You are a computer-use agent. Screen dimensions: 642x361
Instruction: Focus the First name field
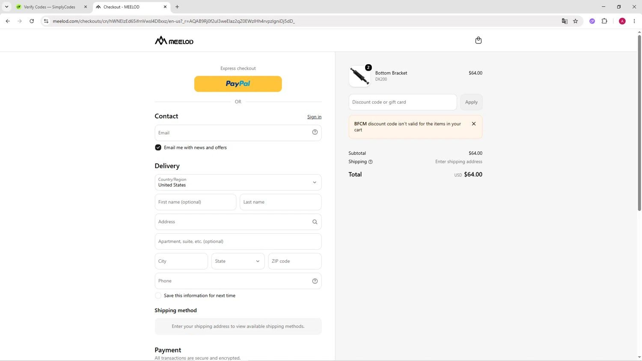point(196,202)
